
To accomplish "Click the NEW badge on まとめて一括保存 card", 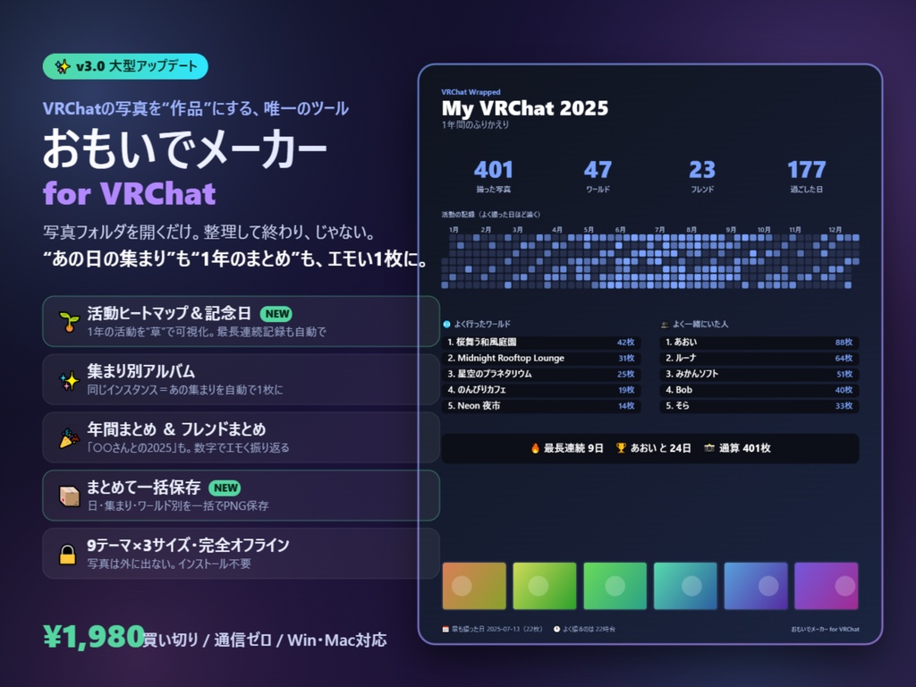I will click(x=225, y=488).
